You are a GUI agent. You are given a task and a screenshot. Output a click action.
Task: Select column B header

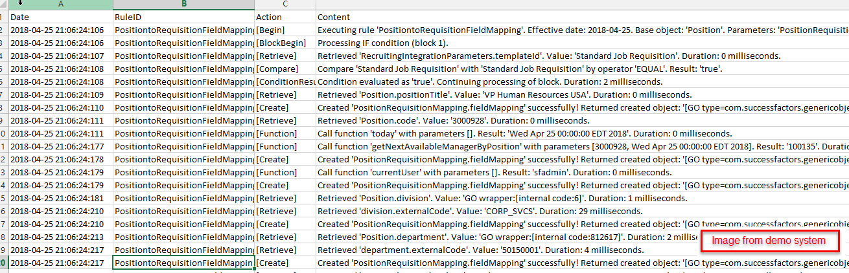click(183, 5)
